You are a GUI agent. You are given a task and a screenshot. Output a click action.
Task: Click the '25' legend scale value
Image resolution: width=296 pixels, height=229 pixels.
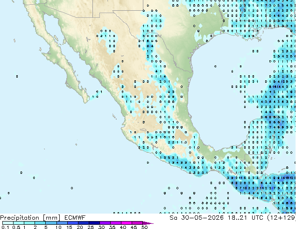91,227
